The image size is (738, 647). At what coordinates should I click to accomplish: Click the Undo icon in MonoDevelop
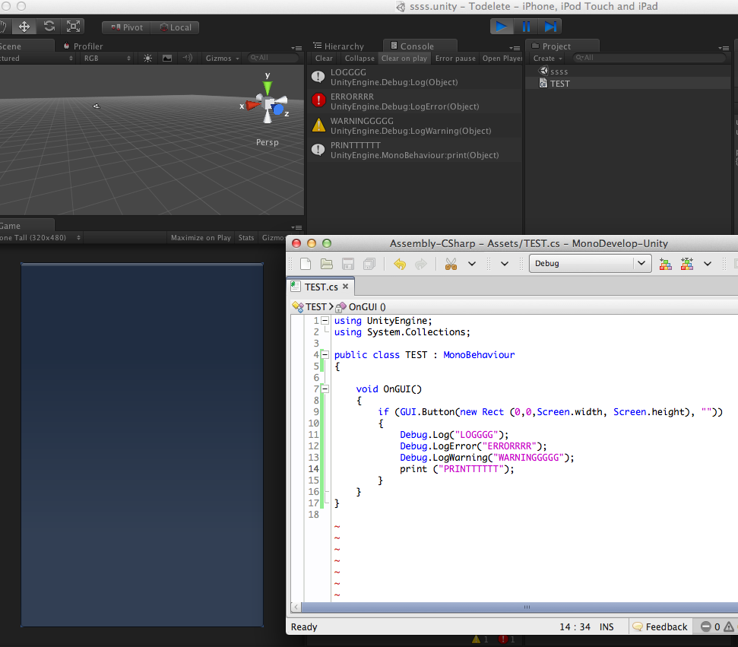401,263
